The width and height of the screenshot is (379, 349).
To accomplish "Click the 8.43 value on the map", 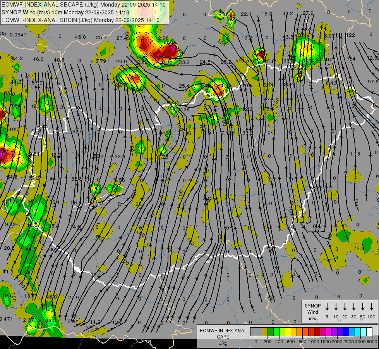I will (x=331, y=83).
